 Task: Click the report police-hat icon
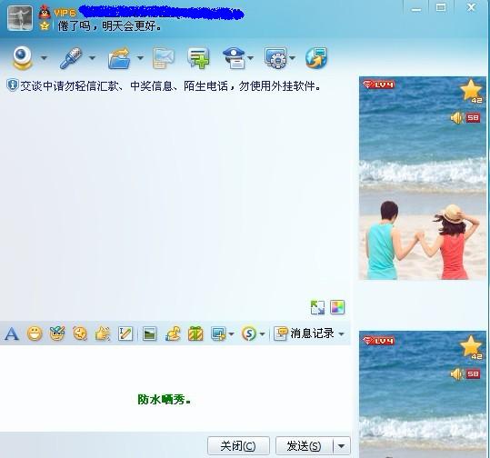tap(234, 58)
